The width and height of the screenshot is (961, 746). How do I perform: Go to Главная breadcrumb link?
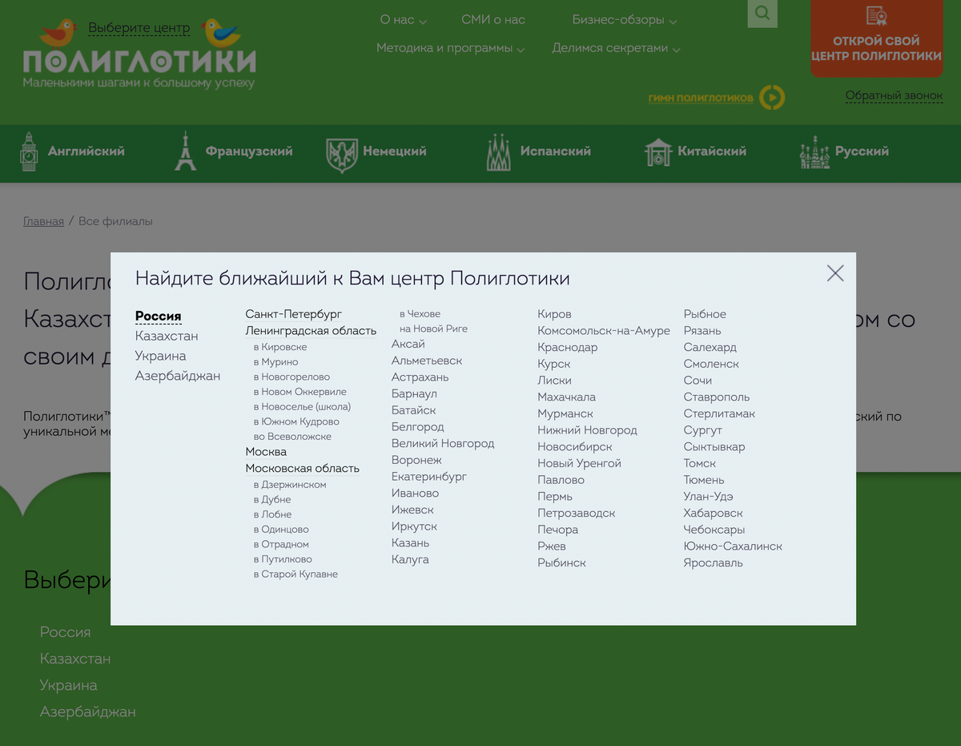click(x=43, y=221)
